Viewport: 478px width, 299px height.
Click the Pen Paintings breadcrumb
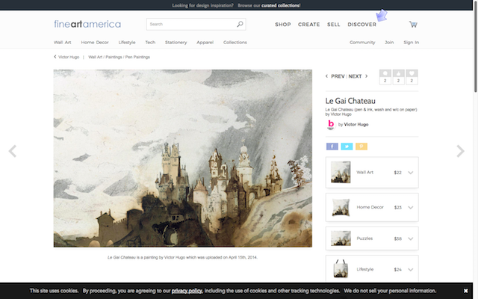tap(137, 57)
